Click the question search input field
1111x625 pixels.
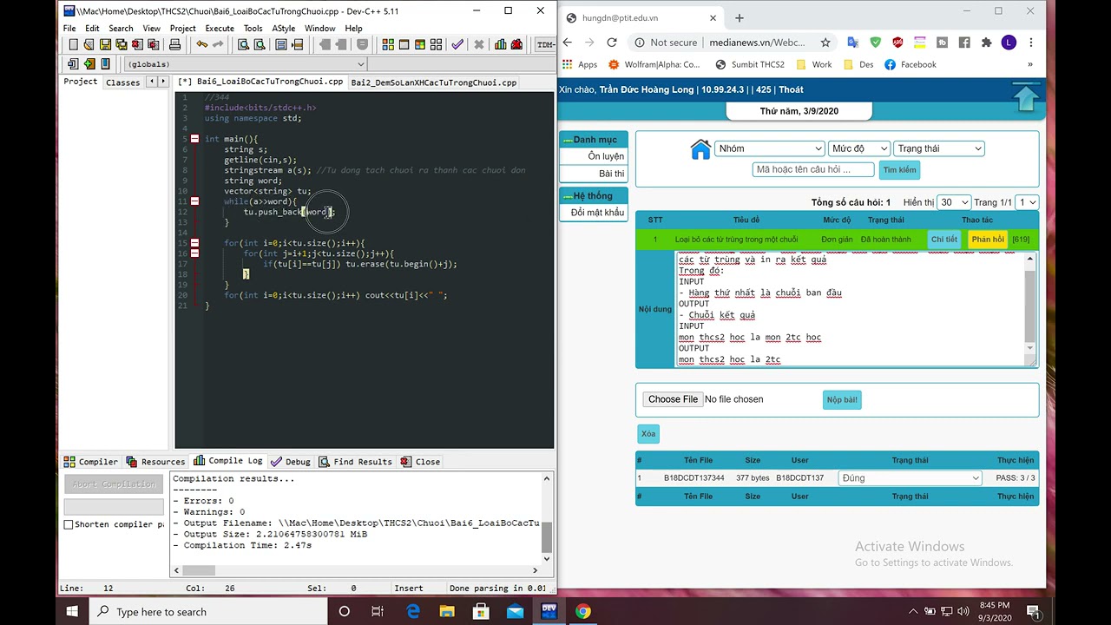[x=813, y=170]
